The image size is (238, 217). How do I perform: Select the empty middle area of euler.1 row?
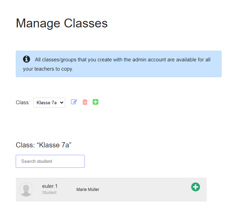(144, 190)
